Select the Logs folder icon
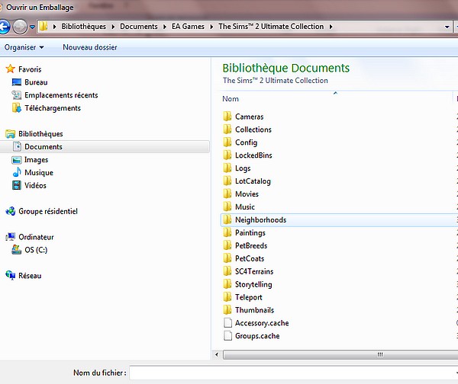The height and width of the screenshot is (384, 458). [x=227, y=168]
